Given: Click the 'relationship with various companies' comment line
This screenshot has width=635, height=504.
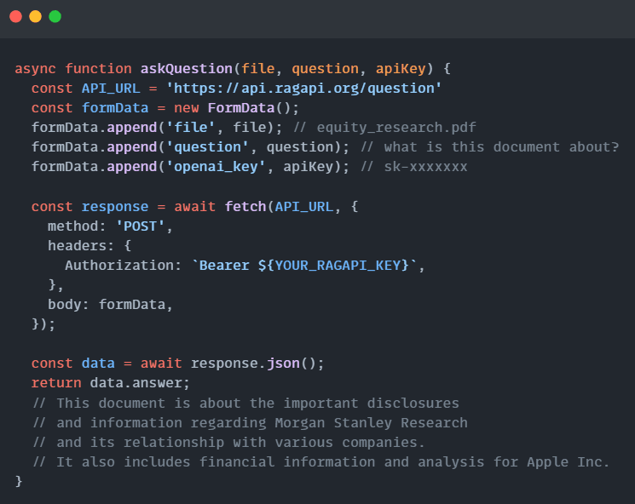Looking at the screenshot, I should point(228,443).
